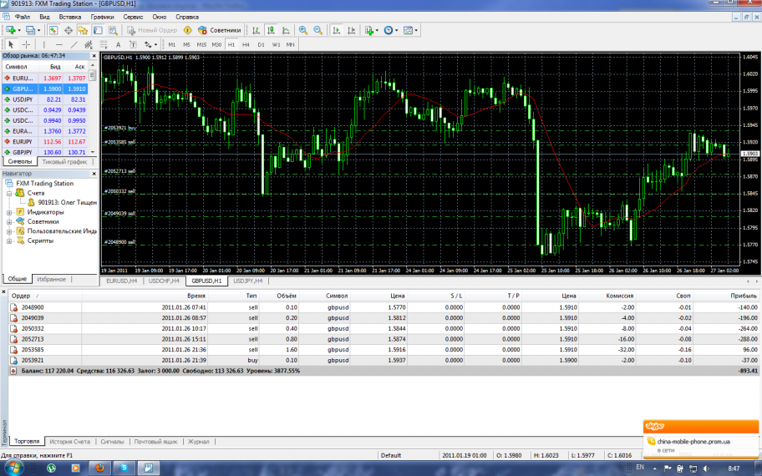
Task: Zoom out on the chart
Action: tap(317, 30)
